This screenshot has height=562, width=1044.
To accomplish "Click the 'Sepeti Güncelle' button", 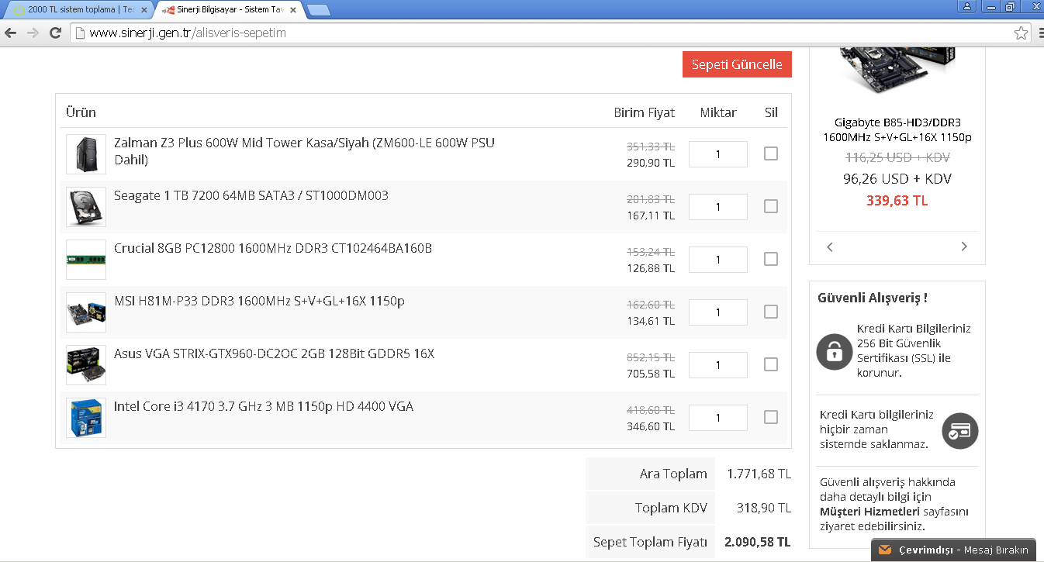I will [x=737, y=64].
